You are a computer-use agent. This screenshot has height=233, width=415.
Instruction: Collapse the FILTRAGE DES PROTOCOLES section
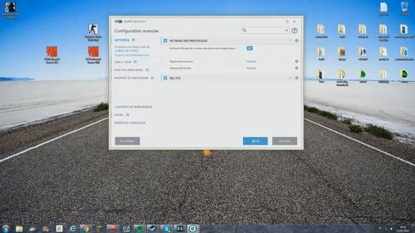[x=165, y=41]
